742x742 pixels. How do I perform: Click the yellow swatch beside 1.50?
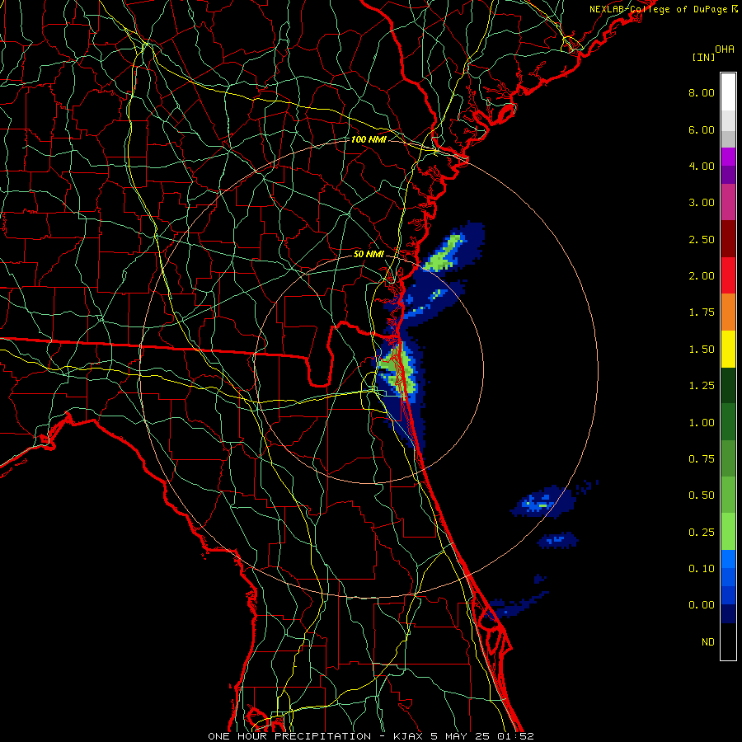728,349
